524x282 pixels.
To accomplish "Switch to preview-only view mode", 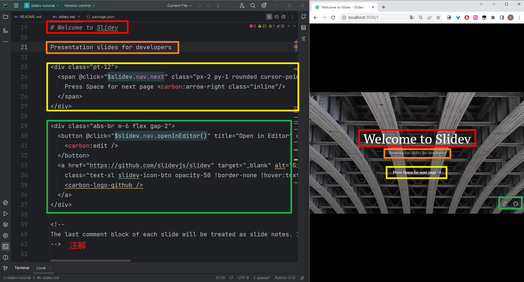I will (284, 17).
